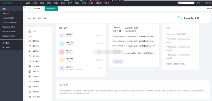
Task: Open 帮助 in the LemeTu header
Action: pos(45,18)
